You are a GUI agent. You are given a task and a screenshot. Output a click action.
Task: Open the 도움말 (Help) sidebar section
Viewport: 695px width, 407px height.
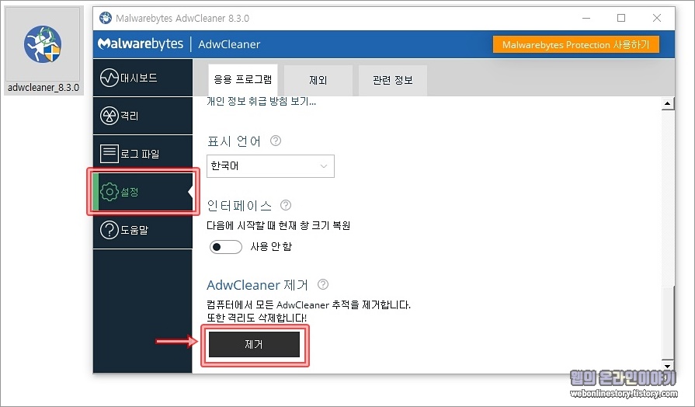click(x=143, y=230)
